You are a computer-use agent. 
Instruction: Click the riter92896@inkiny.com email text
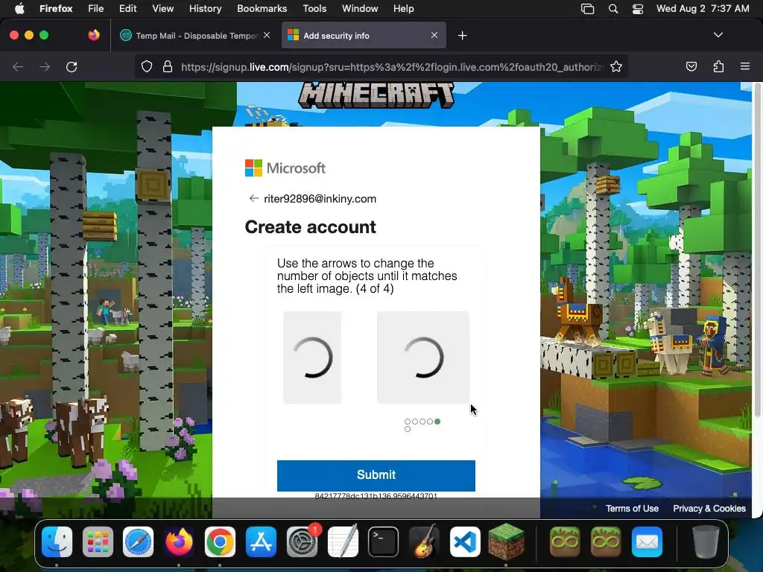pyautogui.click(x=320, y=198)
